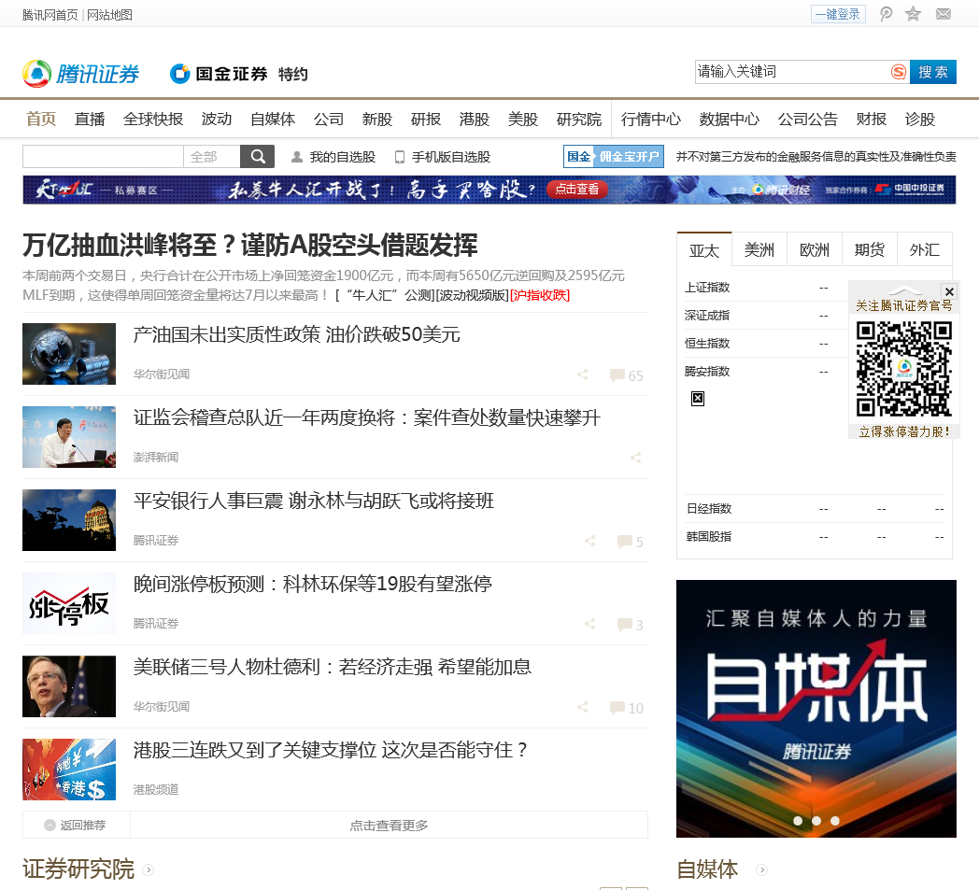Open the 涨停板 article thumbnail

(x=69, y=603)
